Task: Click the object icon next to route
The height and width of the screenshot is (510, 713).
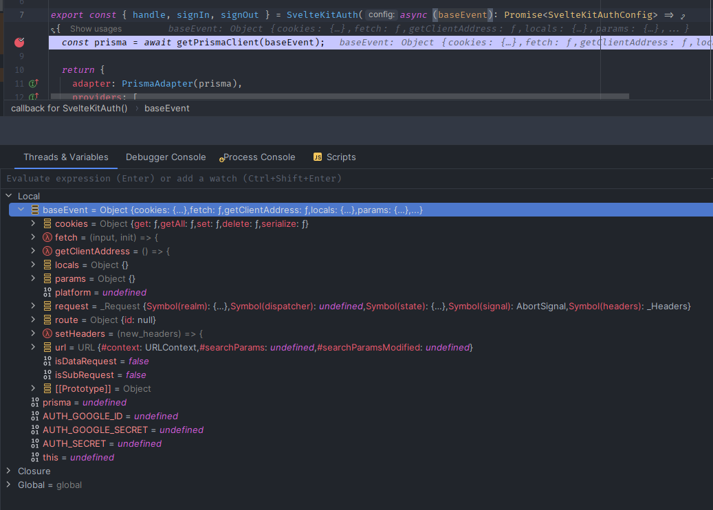Action: 47,320
